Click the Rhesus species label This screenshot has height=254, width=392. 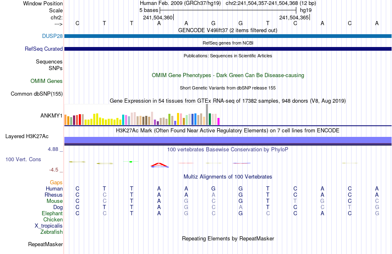54,195
